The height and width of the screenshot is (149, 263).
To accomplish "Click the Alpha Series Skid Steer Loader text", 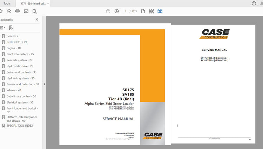I will pyautogui.click(x=109, y=104).
